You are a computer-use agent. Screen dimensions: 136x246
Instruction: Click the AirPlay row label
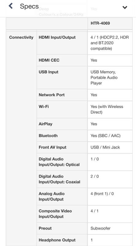click(x=45, y=124)
